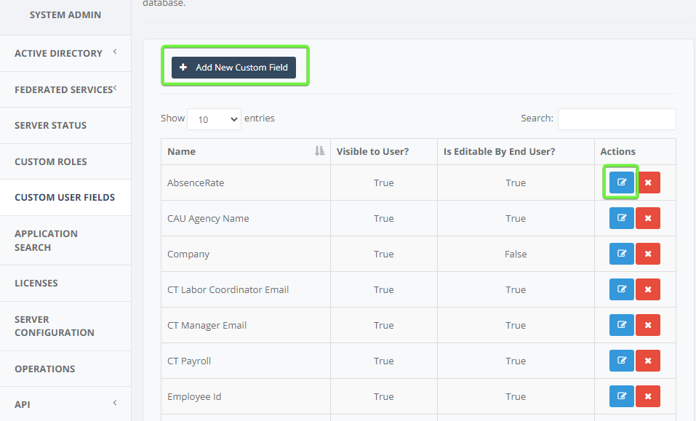Delete the AbsenceRate custom field

pos(647,183)
